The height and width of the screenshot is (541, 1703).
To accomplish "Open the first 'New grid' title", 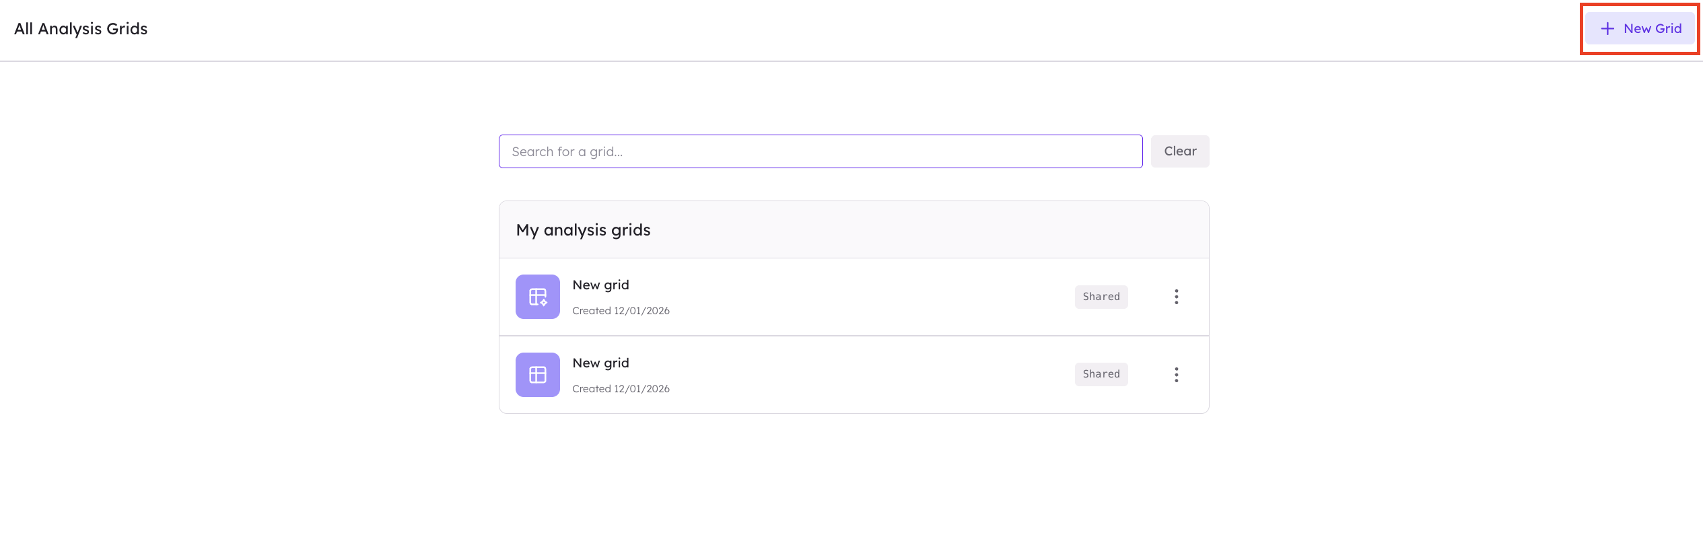I will click(x=600, y=285).
